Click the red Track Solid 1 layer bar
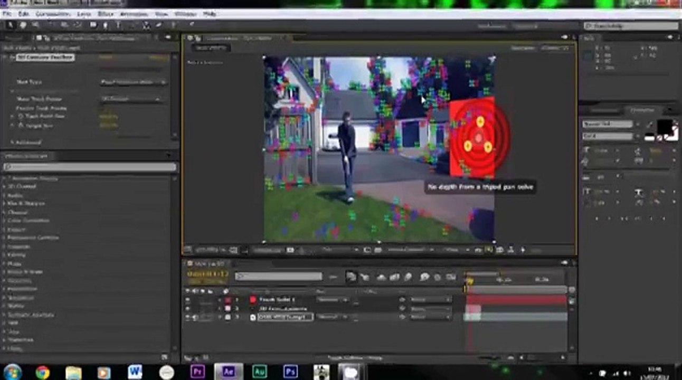 tap(516, 299)
